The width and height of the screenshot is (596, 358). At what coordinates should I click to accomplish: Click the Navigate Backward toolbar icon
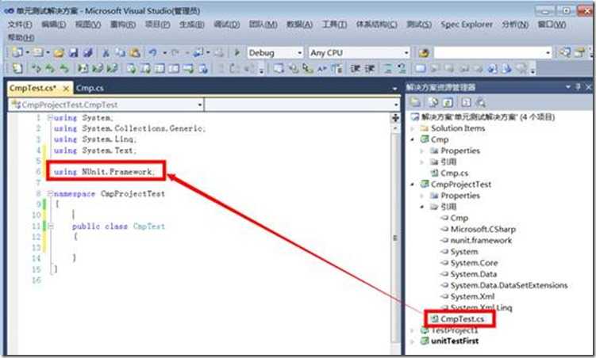point(198,53)
